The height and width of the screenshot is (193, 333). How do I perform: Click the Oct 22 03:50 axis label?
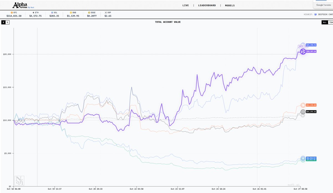(137, 189)
